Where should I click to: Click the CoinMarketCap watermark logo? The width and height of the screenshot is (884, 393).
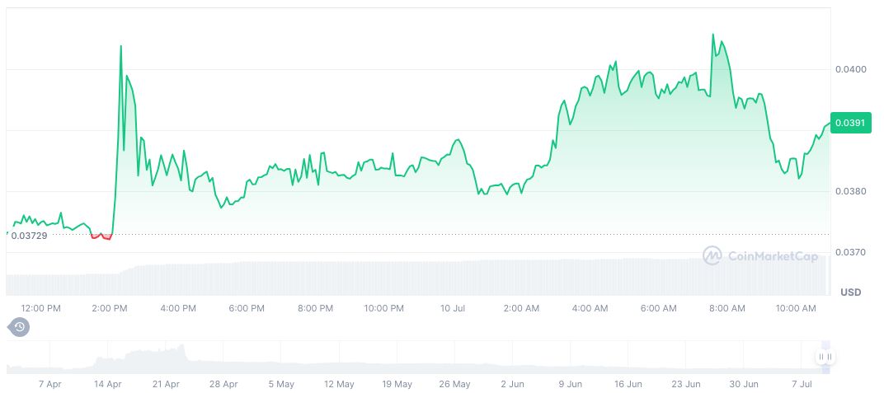coord(760,256)
